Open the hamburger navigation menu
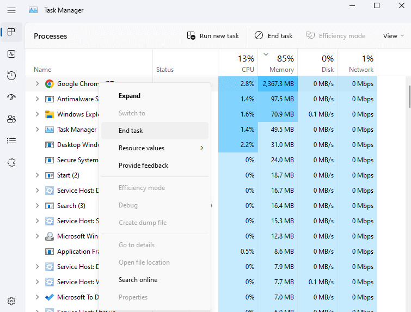Screen dimensions: 411x312 coord(11,10)
